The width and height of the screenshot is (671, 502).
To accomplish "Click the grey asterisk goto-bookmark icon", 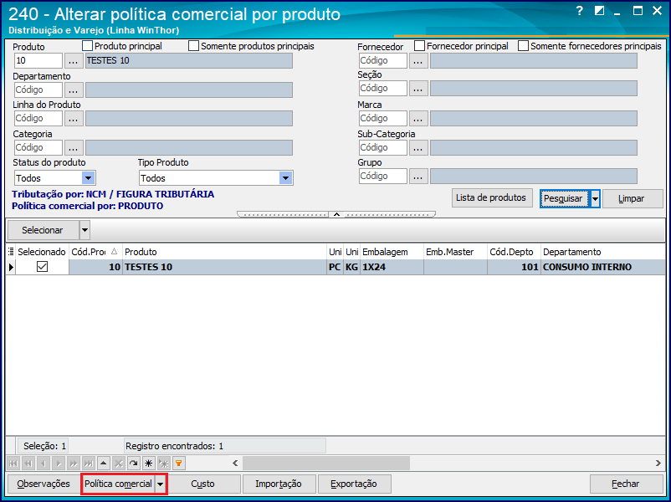I will point(163,463).
